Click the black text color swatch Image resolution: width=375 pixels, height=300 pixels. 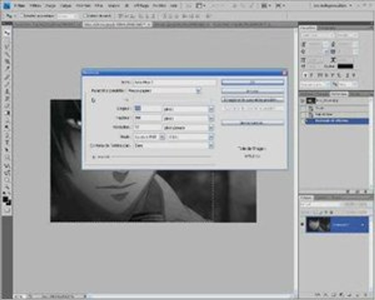(345, 66)
